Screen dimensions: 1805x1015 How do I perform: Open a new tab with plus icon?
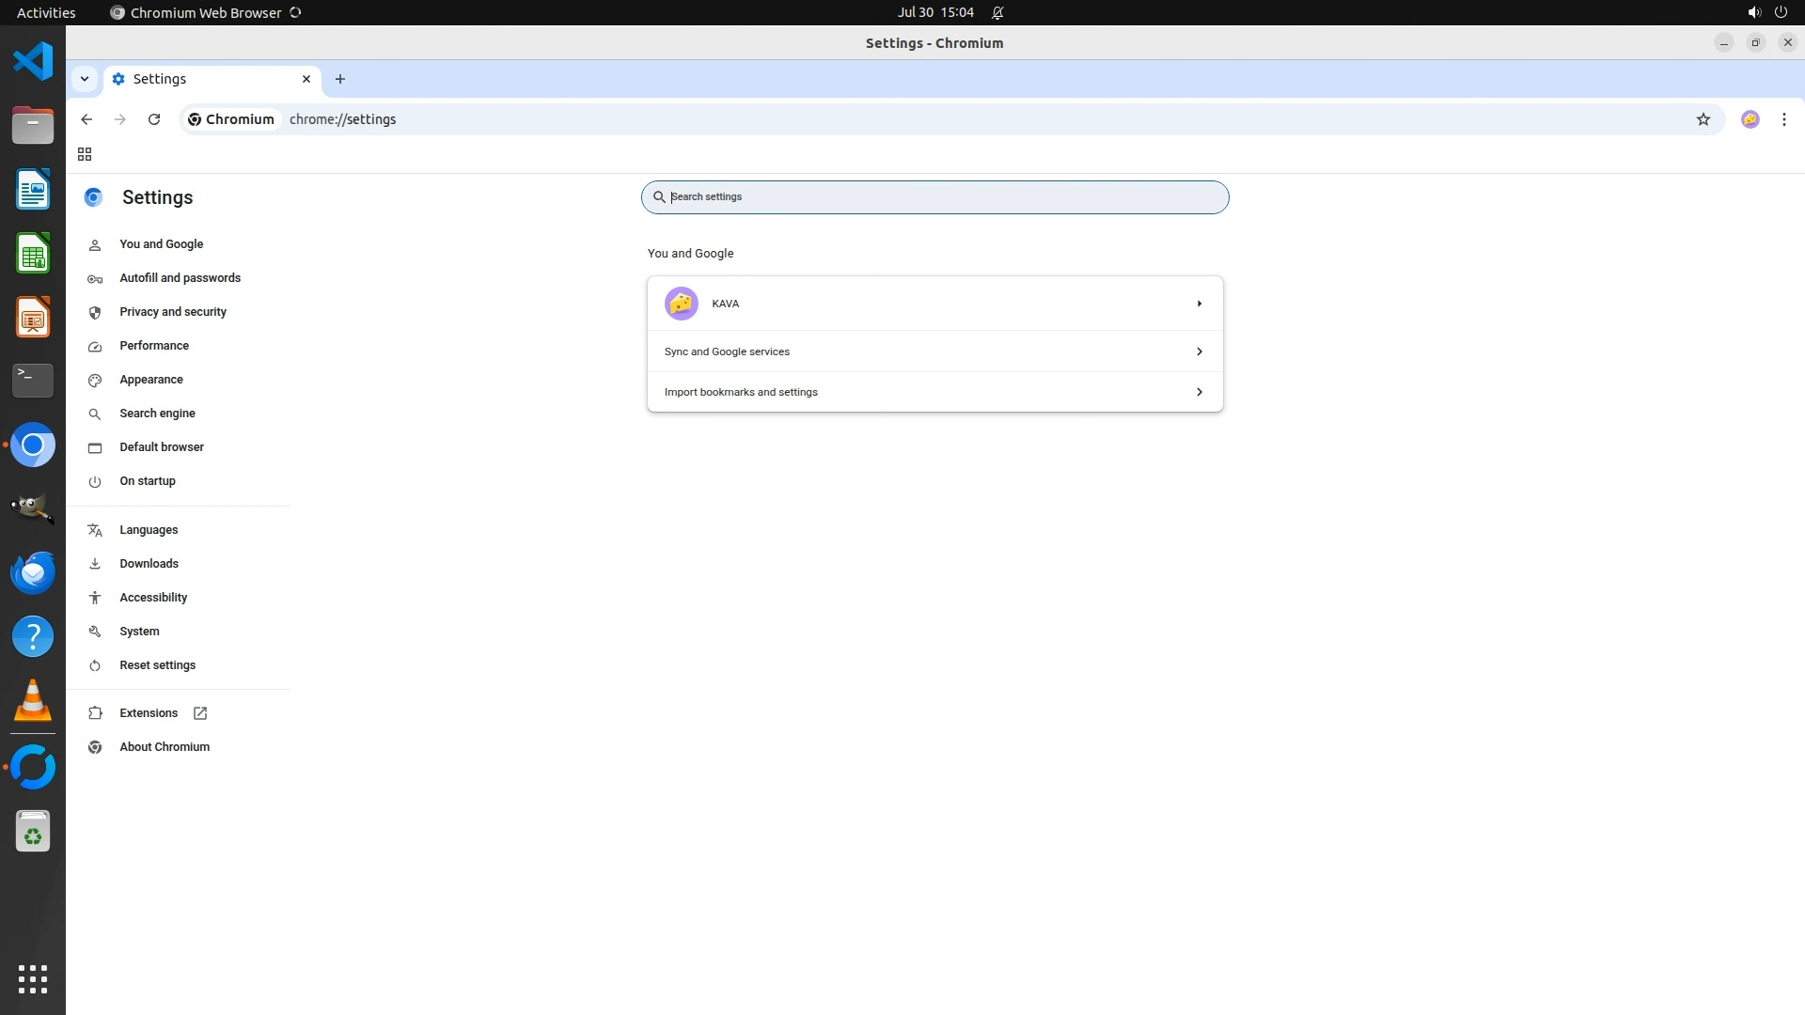coord(340,79)
